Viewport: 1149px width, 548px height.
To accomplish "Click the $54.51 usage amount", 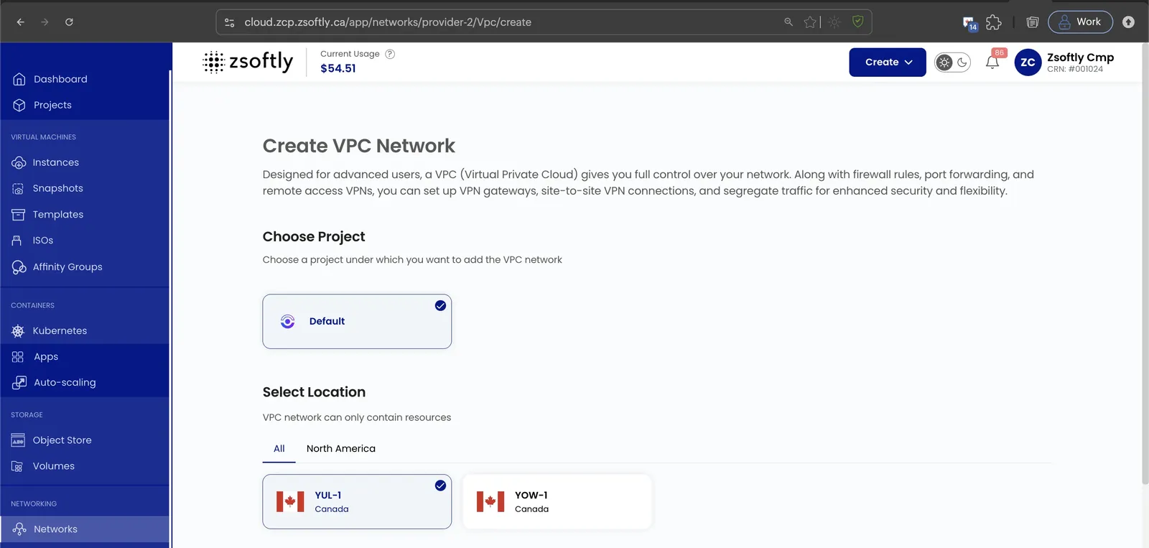I will click(338, 68).
